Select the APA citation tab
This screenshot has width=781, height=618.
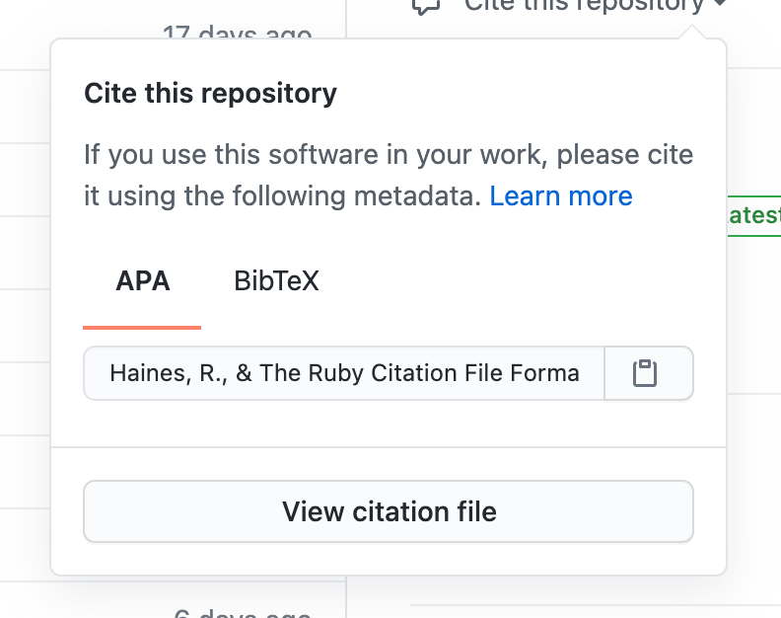point(143,281)
